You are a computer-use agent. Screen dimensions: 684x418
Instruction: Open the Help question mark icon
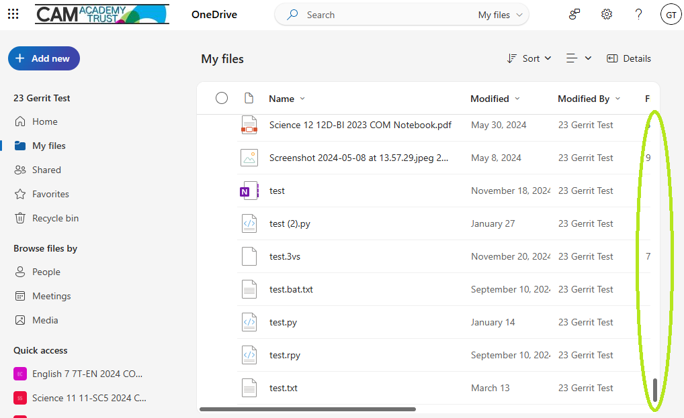point(638,14)
